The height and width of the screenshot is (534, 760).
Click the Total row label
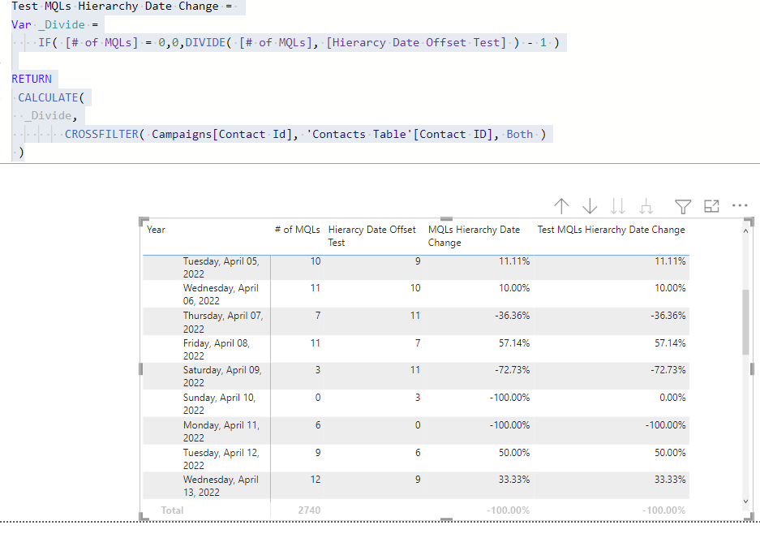coord(172,510)
